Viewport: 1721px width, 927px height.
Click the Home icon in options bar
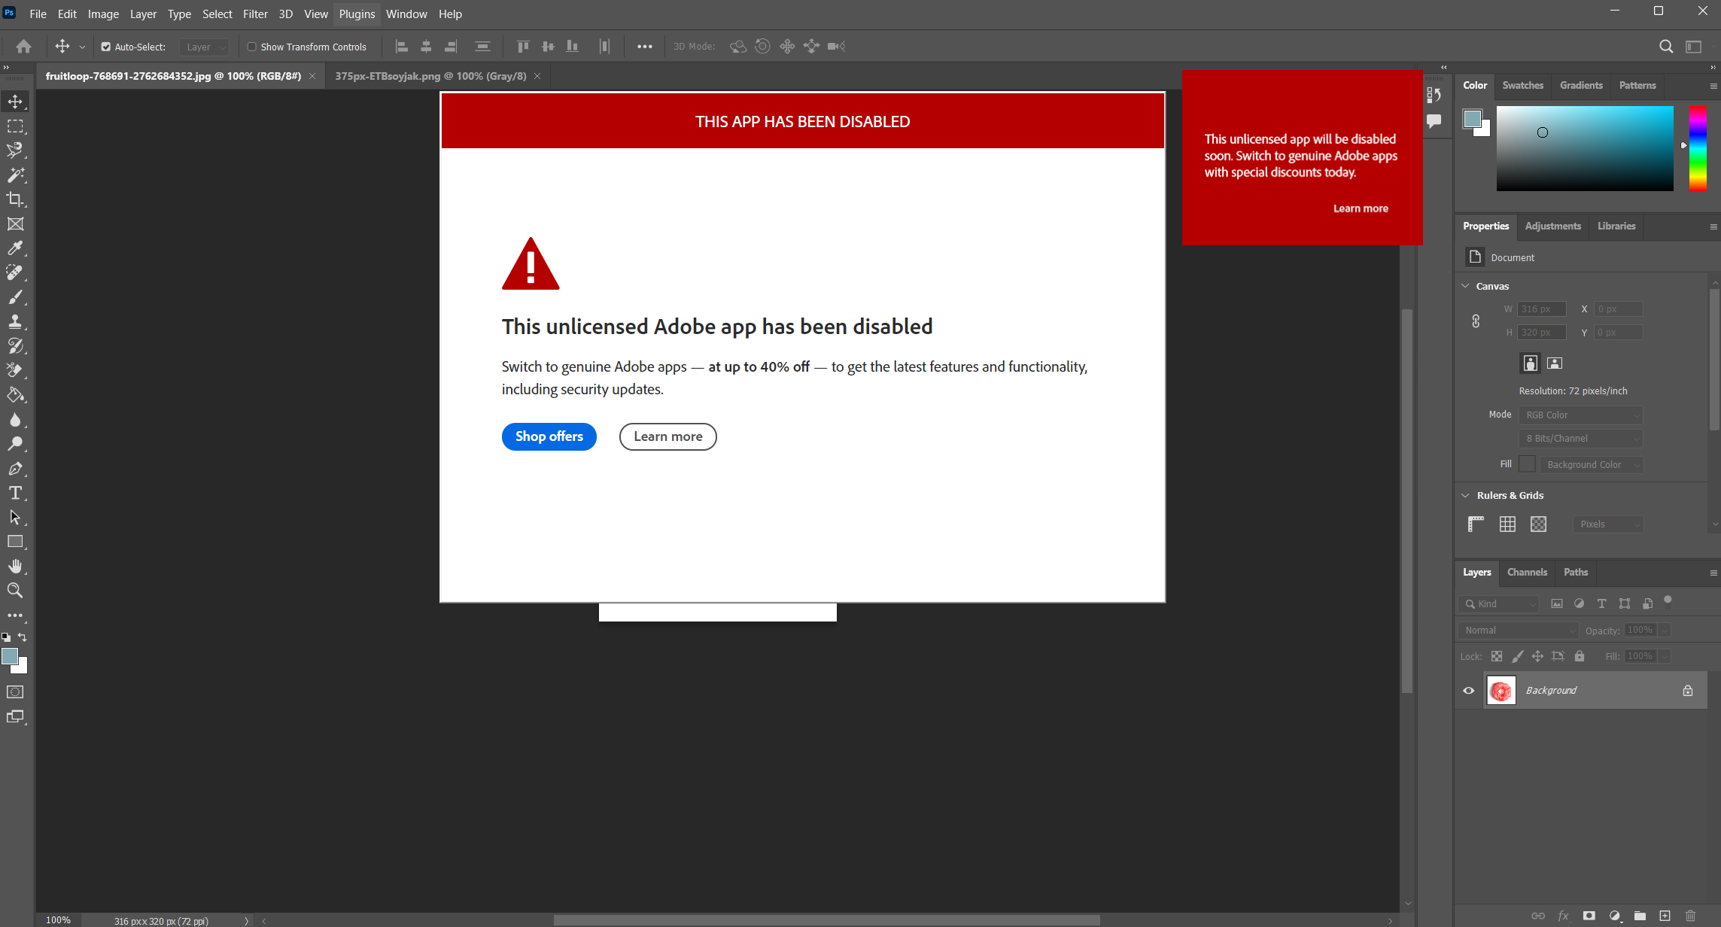pos(23,47)
